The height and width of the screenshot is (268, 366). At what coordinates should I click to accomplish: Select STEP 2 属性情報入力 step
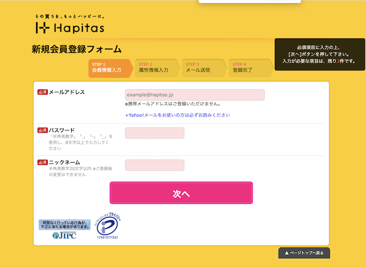click(158, 68)
